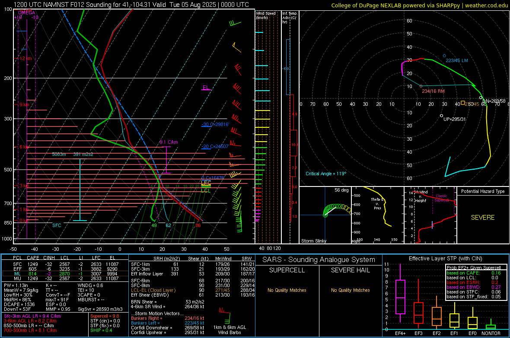Click the red 'Supercell = 9.8' value
The height and width of the screenshot is (338, 510).
click(x=105, y=316)
